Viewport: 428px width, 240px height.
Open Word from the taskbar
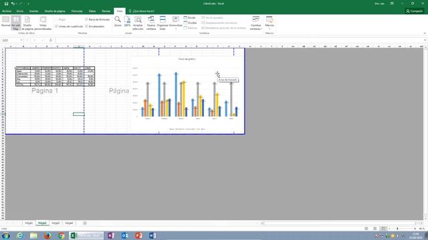pyautogui.click(x=152, y=235)
